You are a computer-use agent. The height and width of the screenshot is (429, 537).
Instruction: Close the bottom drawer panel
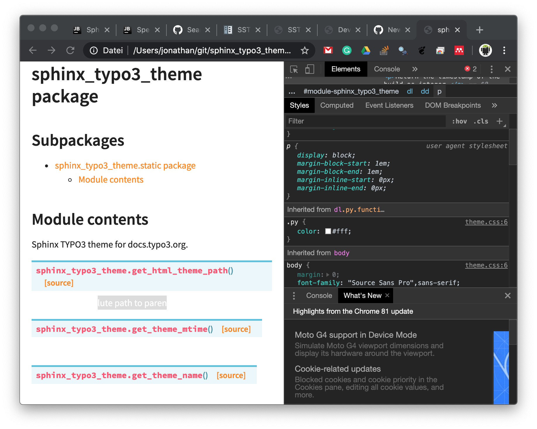tap(508, 296)
